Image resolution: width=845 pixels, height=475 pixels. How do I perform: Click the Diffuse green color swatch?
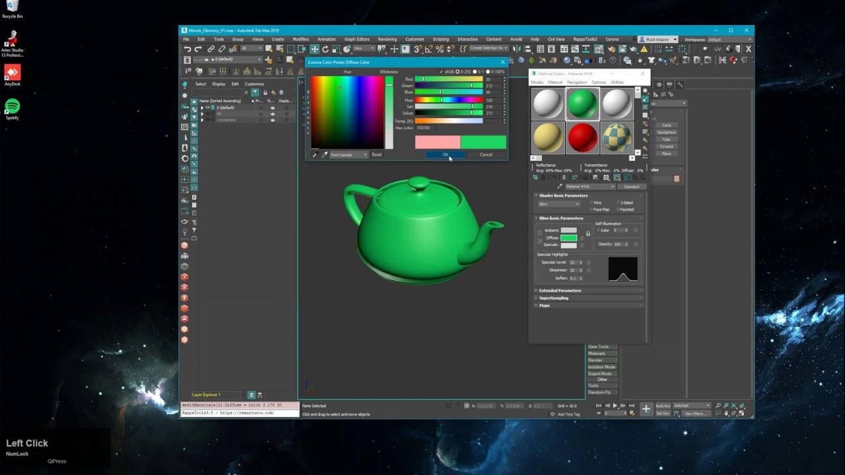(x=568, y=237)
